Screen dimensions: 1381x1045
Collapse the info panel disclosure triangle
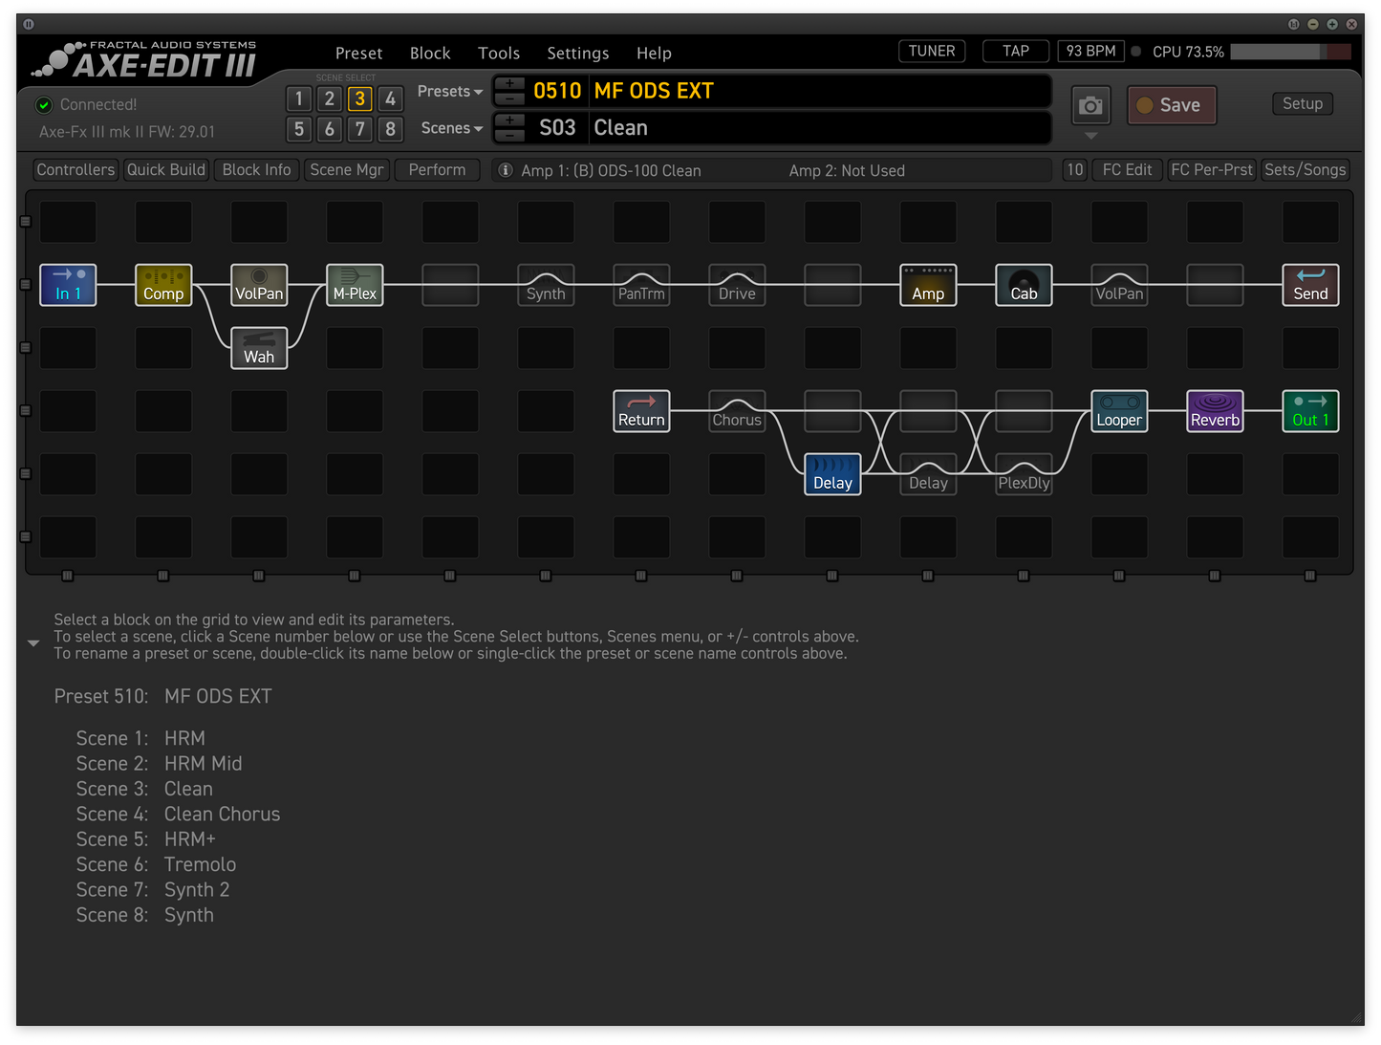pyautogui.click(x=33, y=643)
